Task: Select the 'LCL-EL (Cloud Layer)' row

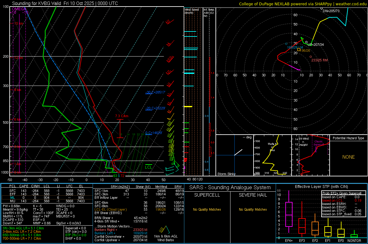Action: (x=139, y=209)
